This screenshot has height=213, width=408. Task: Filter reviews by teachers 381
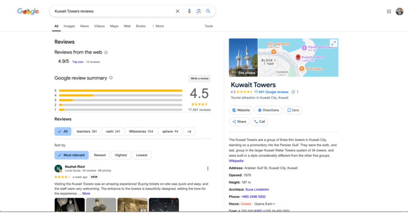(86, 132)
